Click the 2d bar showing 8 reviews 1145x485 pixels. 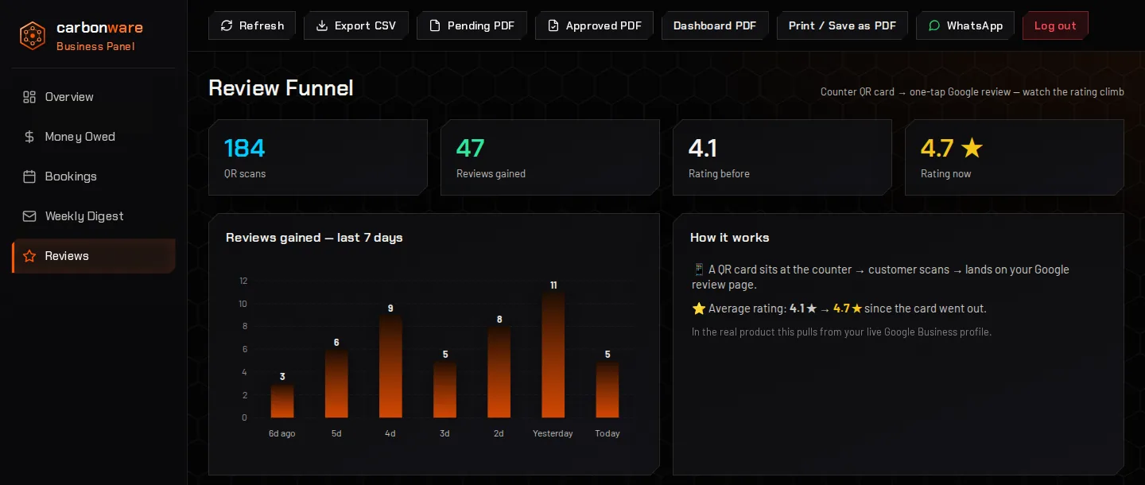pyautogui.click(x=499, y=372)
